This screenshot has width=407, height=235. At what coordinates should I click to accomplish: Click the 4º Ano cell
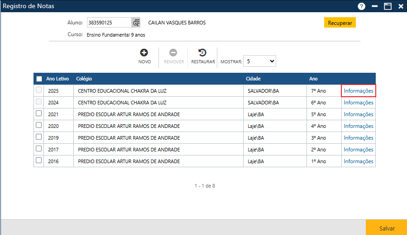324,126
